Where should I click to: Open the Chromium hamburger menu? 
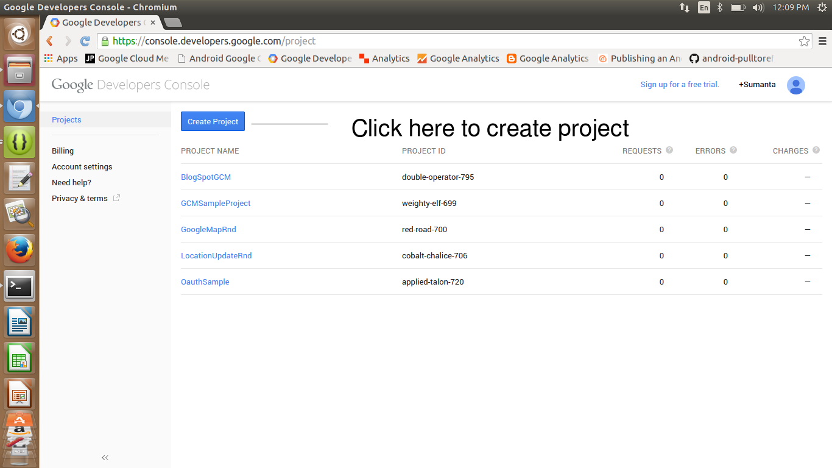[822, 41]
